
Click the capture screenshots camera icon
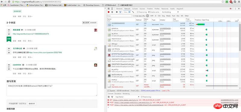pyautogui.click(x=117, y=12)
